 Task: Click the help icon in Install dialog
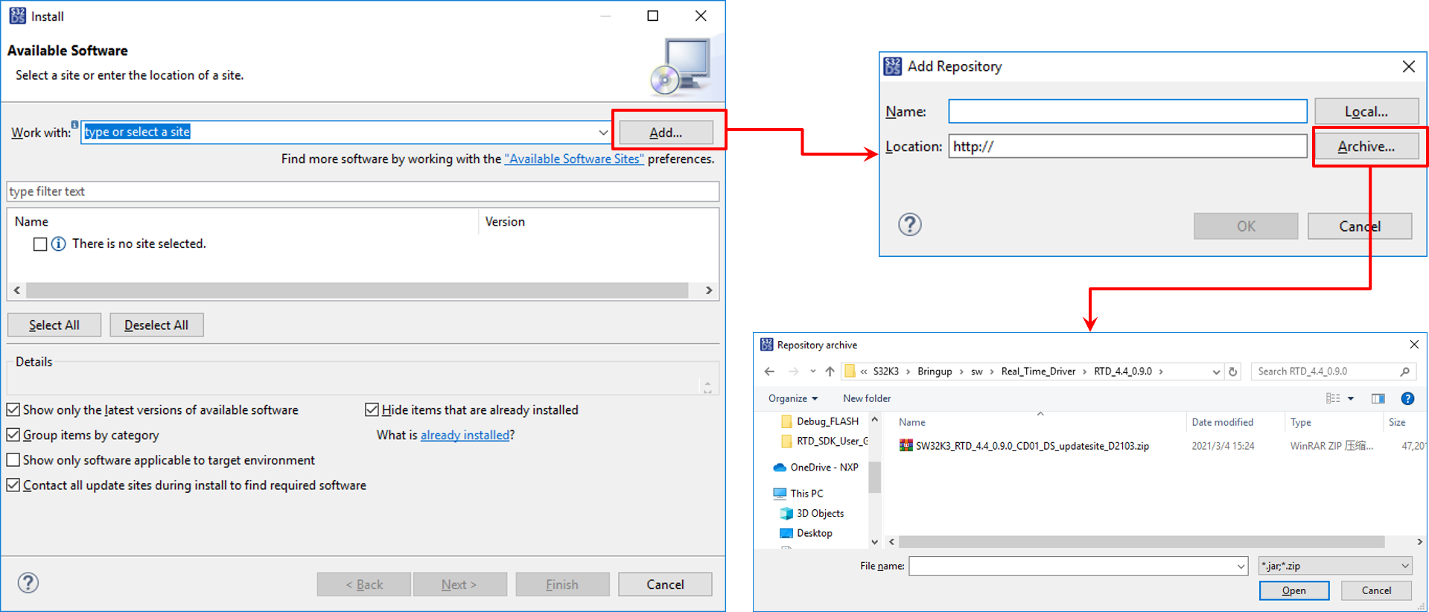[x=28, y=582]
